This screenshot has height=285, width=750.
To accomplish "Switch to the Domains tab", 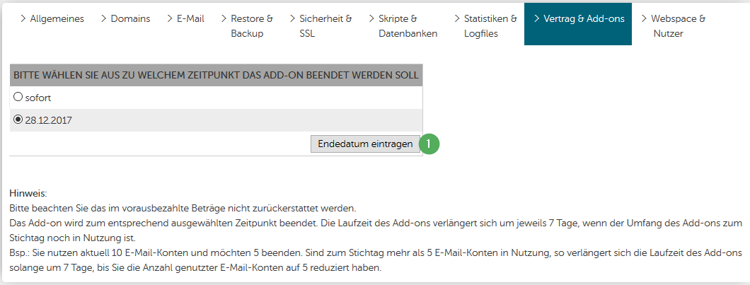I will [126, 19].
